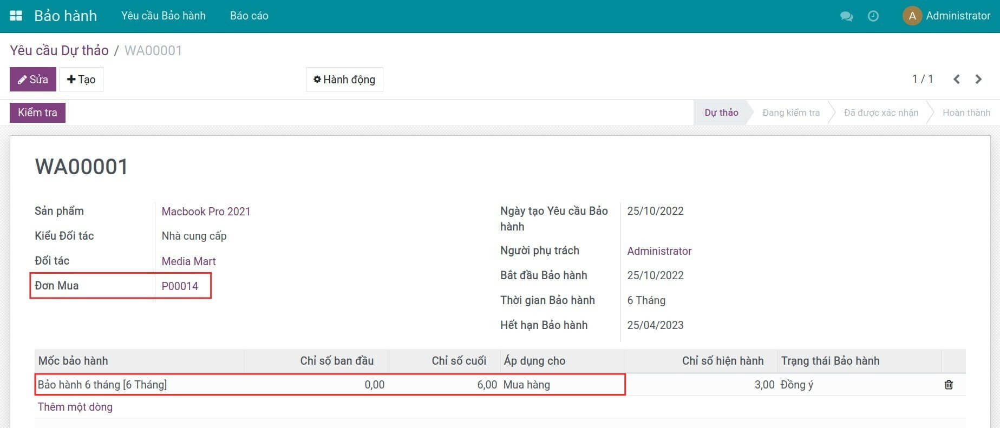1000x428 pixels.
Task: Select the Đang kiểm tra status stage
Action: click(x=791, y=113)
